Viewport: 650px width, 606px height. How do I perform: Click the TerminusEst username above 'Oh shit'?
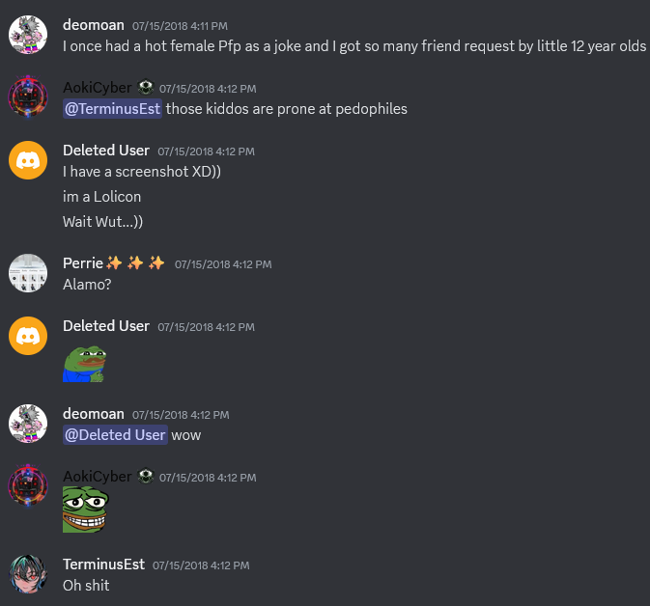[103, 565]
